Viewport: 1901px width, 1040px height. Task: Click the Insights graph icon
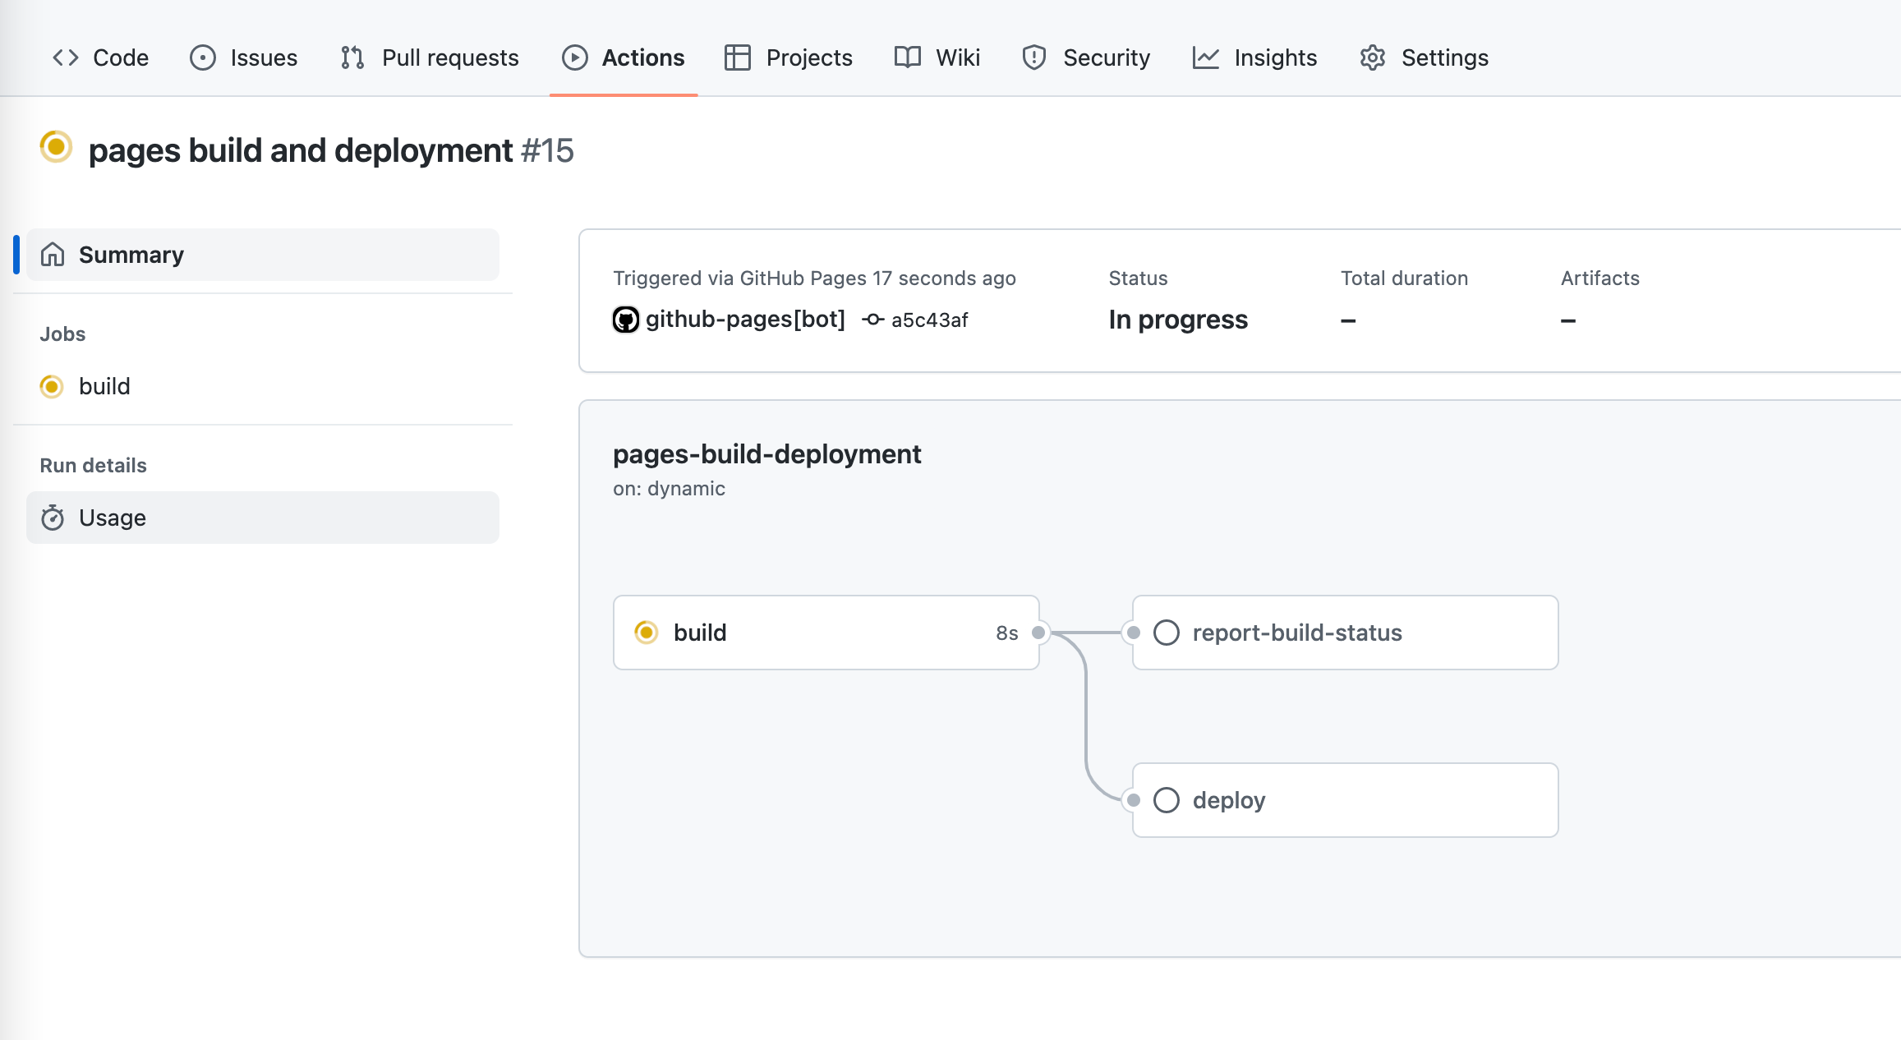pos(1205,58)
